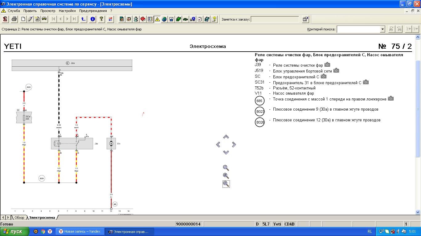Click the first-page navigation arrow in toolbar
The height and width of the screenshot is (236, 421).
pyautogui.click(x=53, y=19)
